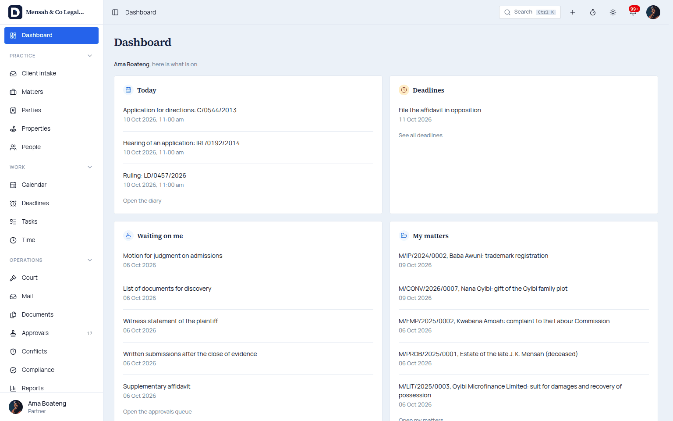Open user avatar menu in top bar
Image resolution: width=673 pixels, height=421 pixels.
pyautogui.click(x=653, y=12)
